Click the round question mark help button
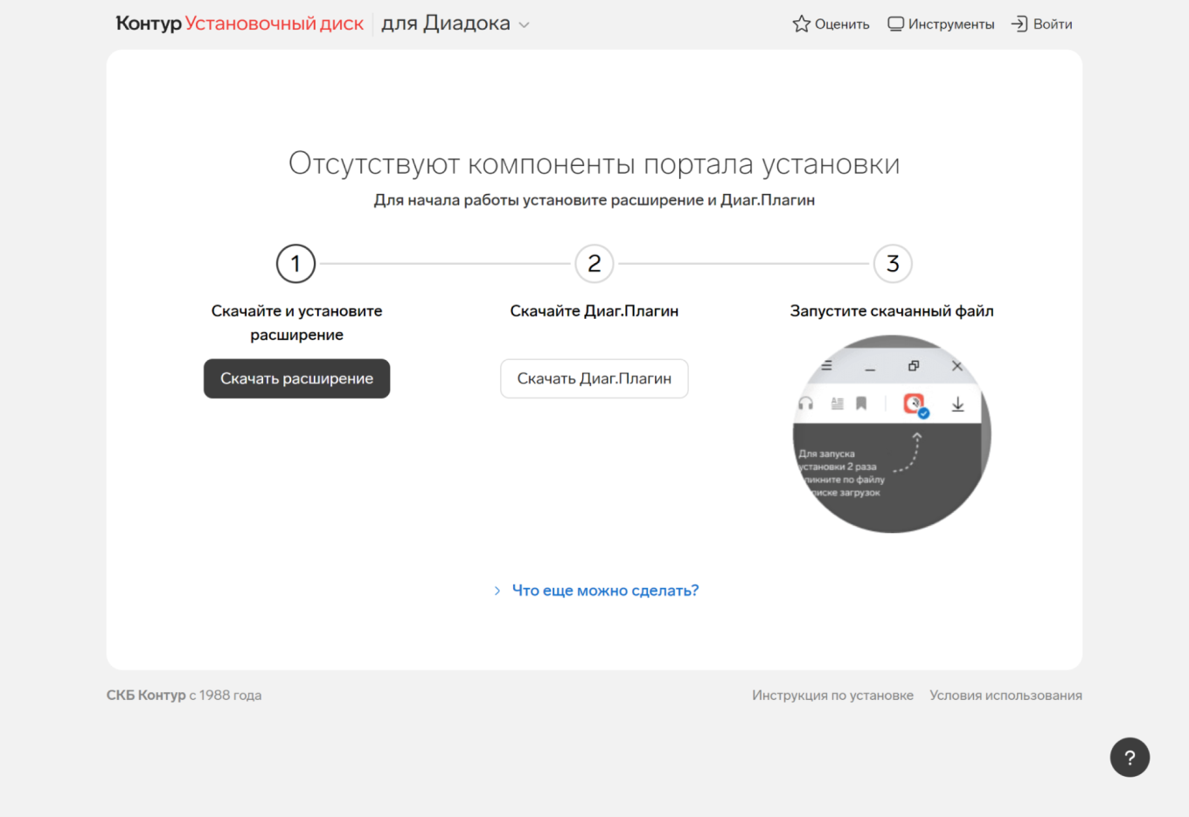This screenshot has width=1189, height=817. (1130, 757)
